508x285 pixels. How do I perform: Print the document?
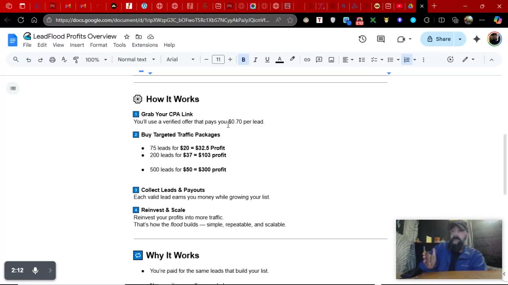[x=52, y=60]
